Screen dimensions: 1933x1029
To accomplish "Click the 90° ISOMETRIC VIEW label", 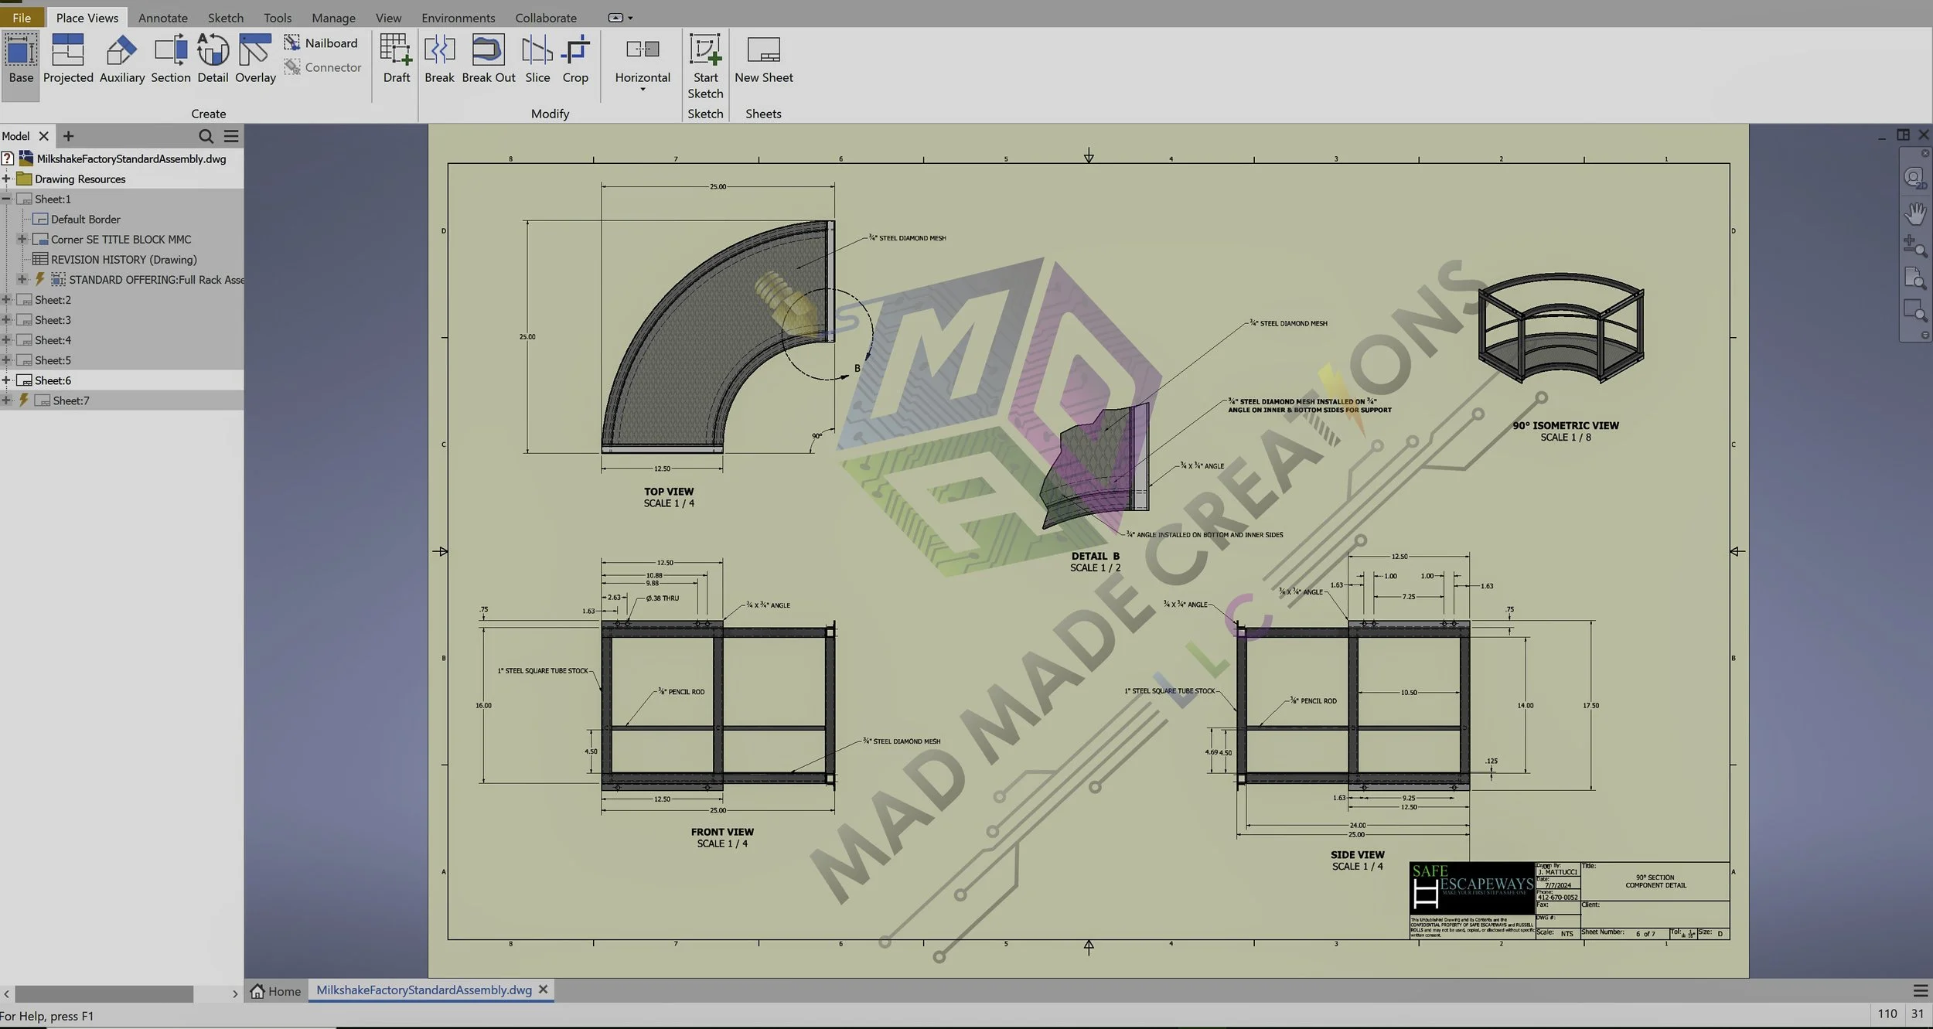I will pyautogui.click(x=1565, y=425).
